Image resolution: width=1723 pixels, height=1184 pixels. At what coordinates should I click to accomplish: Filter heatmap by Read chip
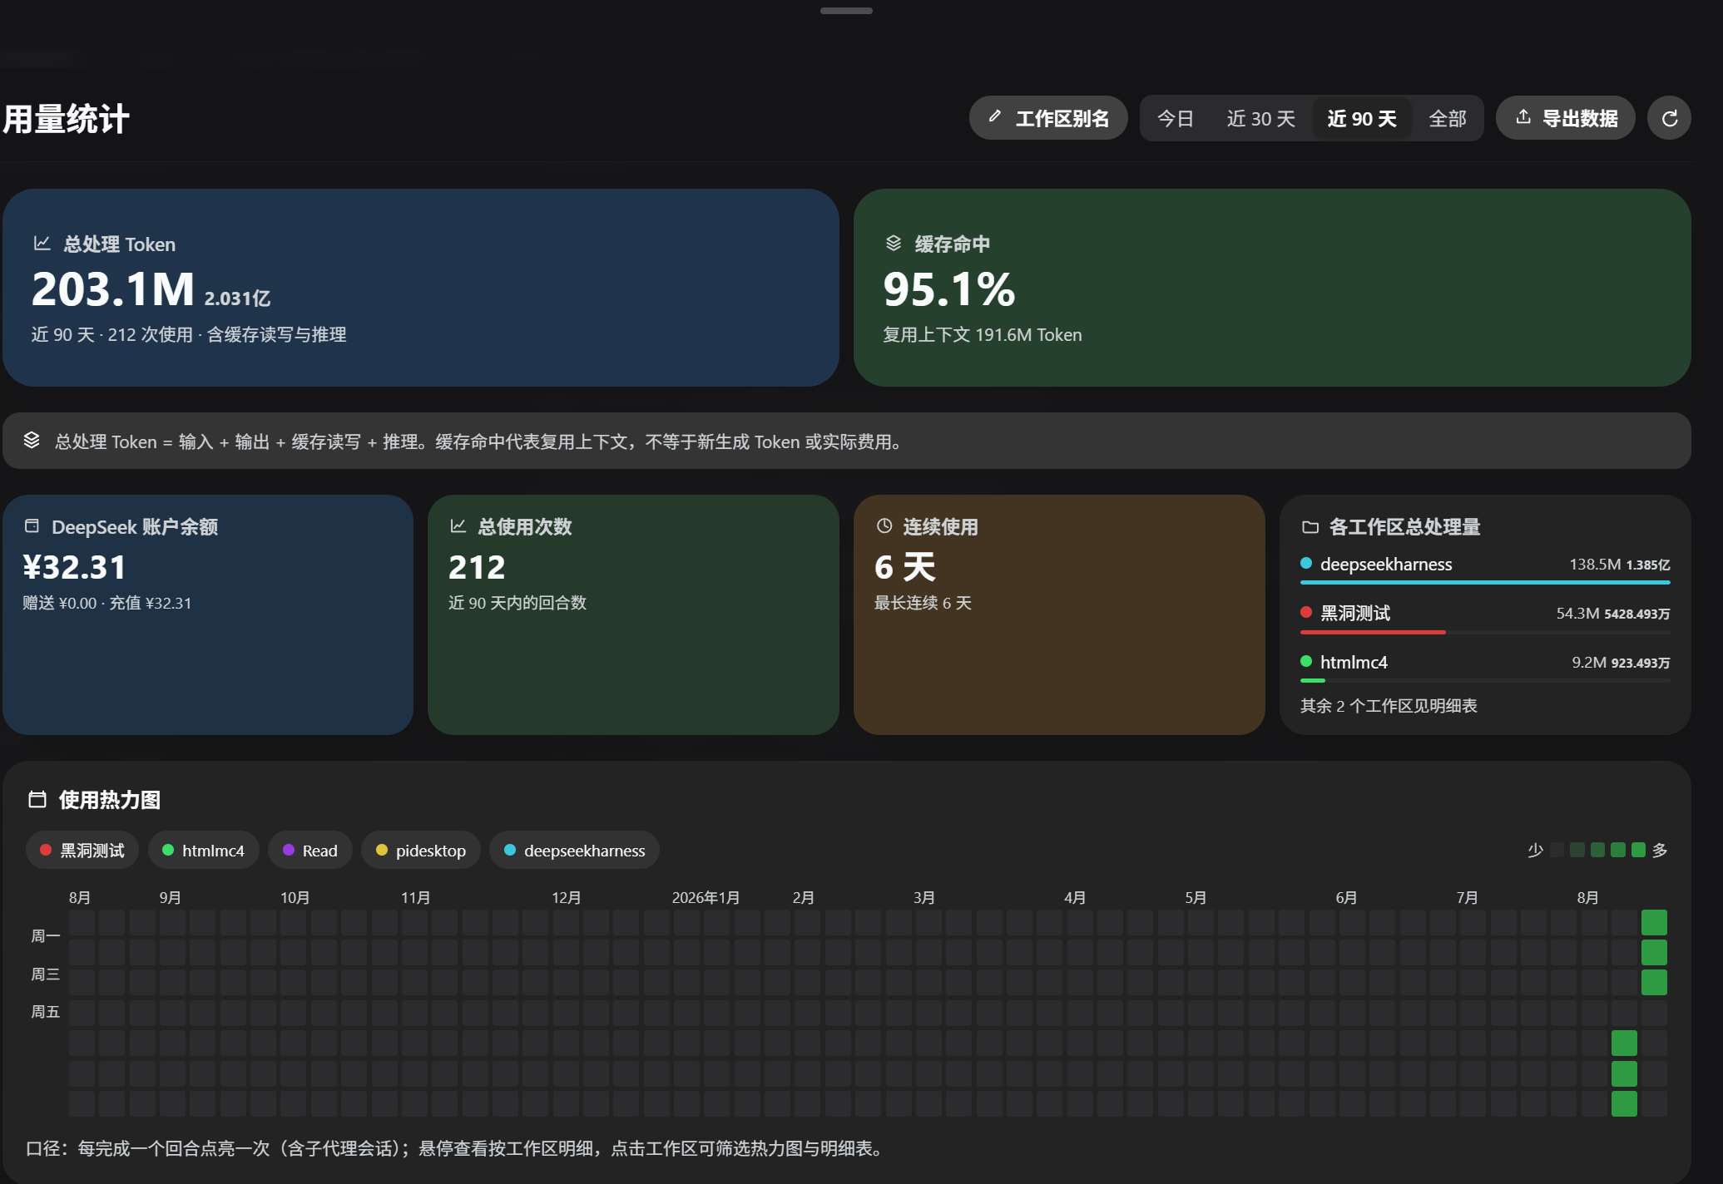pos(310,851)
